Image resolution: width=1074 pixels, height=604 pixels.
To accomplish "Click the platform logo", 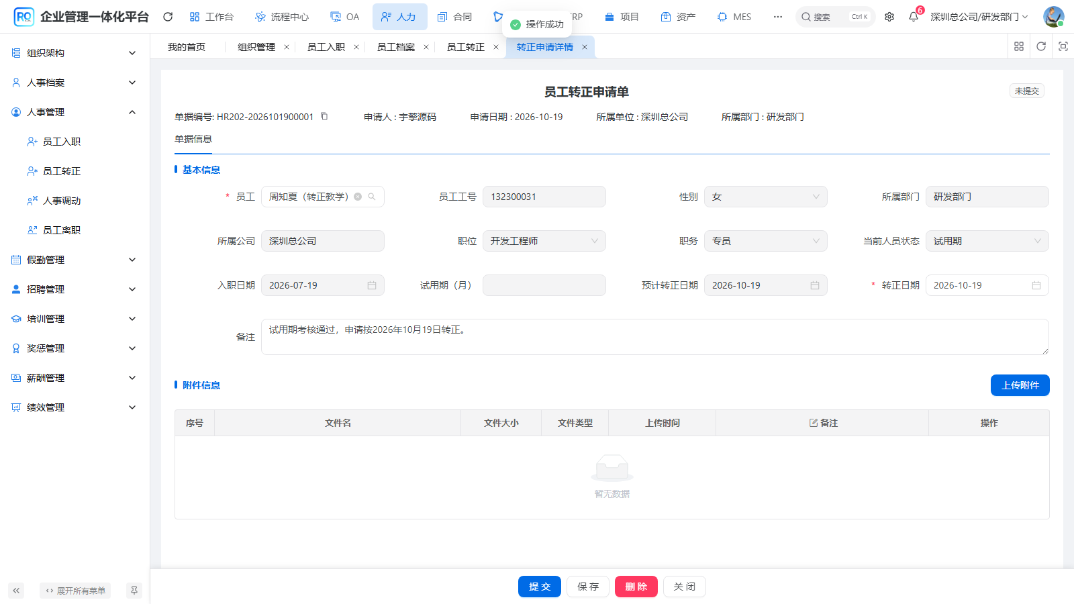I will click(x=24, y=17).
